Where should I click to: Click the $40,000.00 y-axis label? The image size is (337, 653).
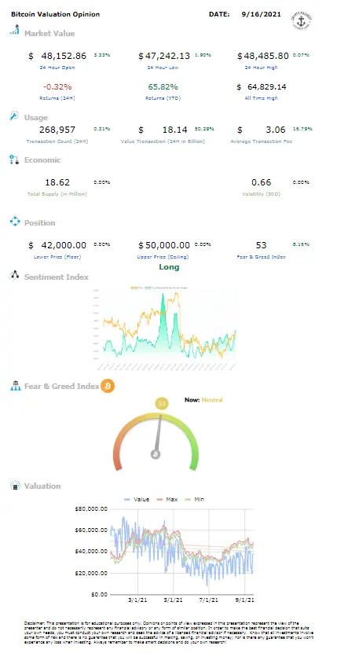pyautogui.click(x=92, y=552)
